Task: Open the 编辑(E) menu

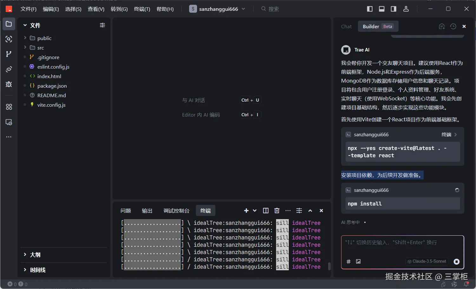Action: [x=51, y=9]
